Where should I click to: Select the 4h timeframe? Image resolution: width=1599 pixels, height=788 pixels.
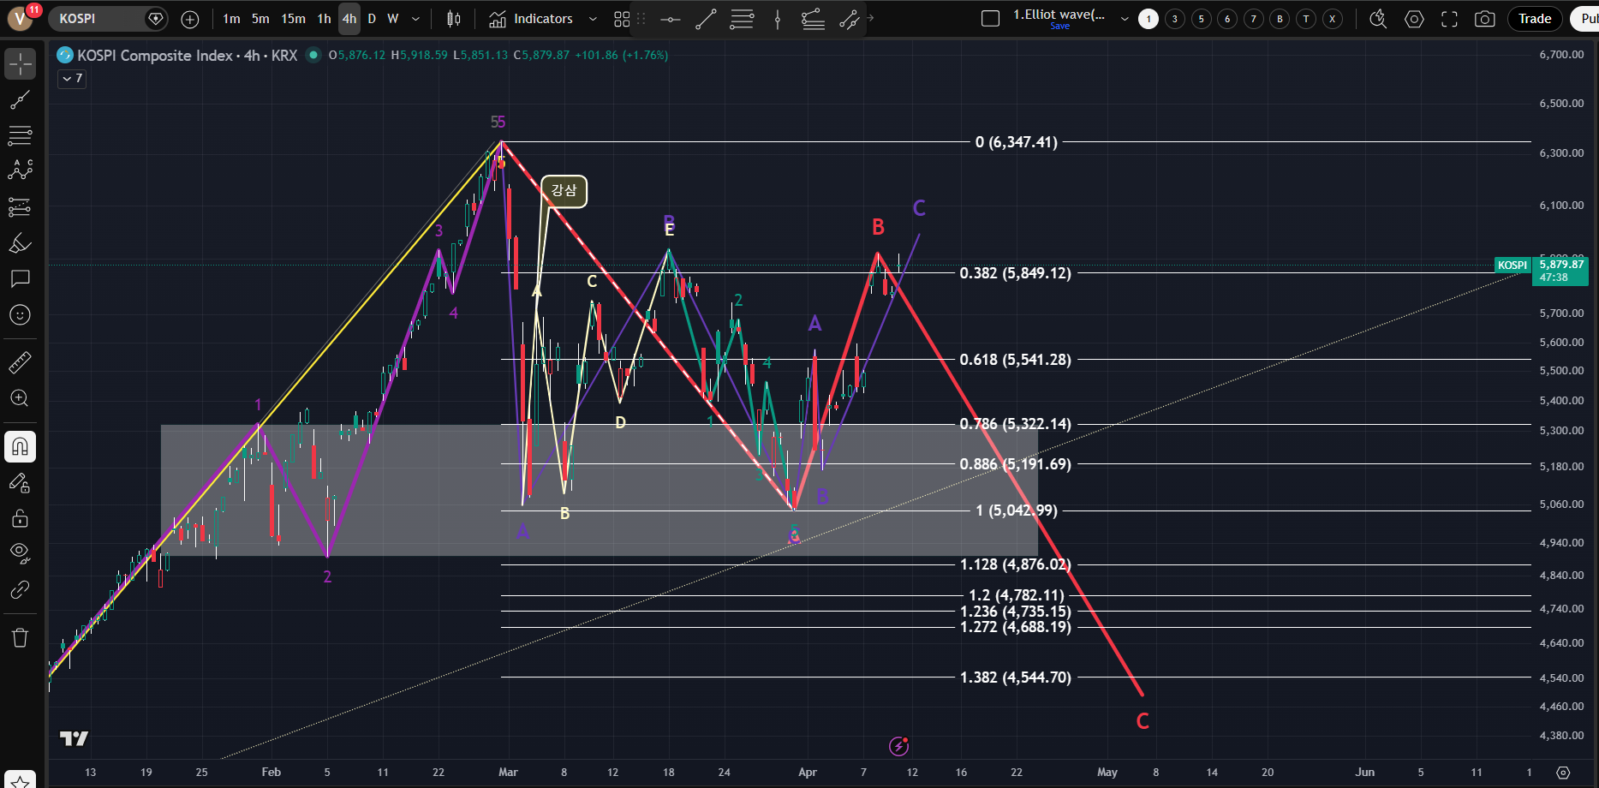click(349, 19)
